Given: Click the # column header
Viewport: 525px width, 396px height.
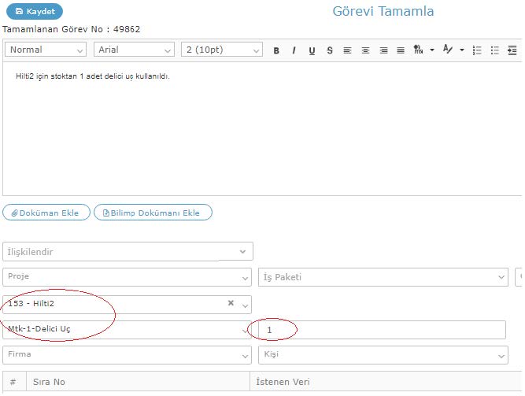Looking at the screenshot, I should click(13, 382).
